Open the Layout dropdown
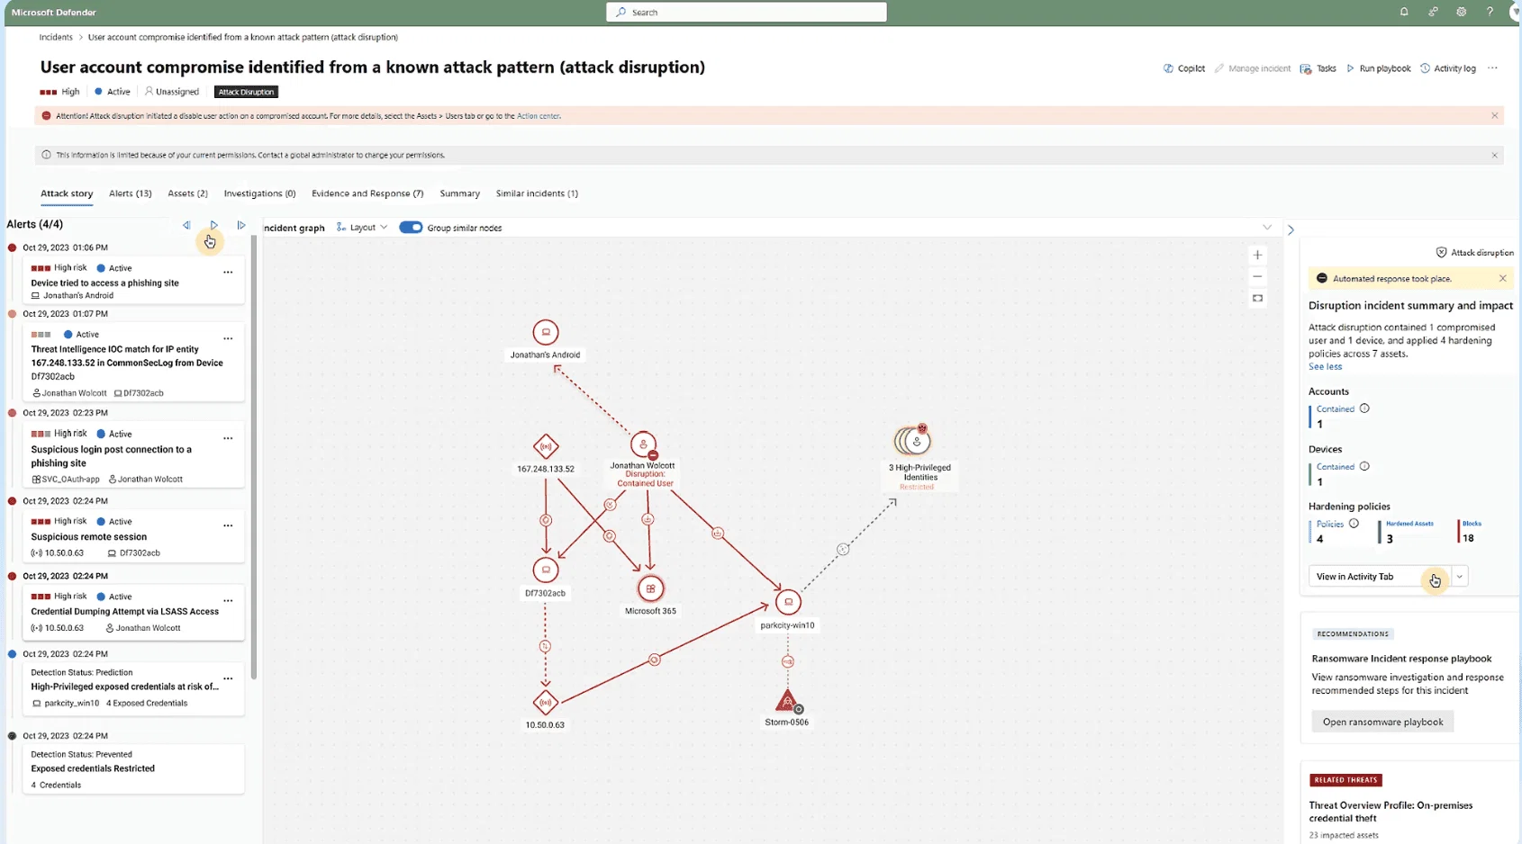Viewport: 1522px width, 844px height. tap(362, 228)
